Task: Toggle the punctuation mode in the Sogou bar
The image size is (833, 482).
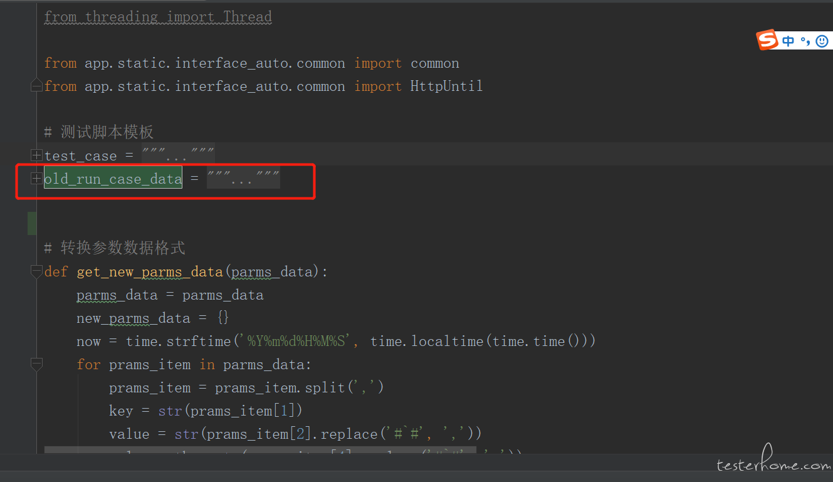Action: [805, 41]
